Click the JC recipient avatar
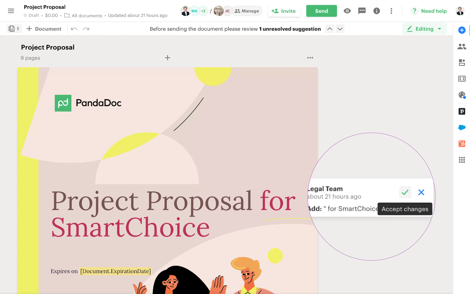 tap(227, 11)
